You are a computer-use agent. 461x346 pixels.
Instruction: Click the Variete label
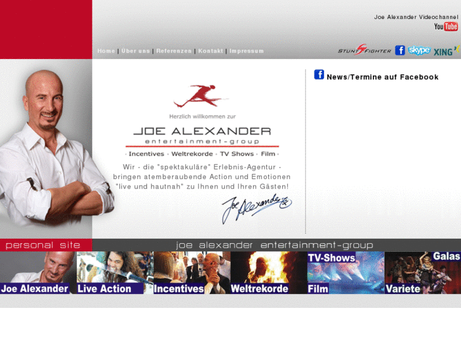(x=403, y=289)
